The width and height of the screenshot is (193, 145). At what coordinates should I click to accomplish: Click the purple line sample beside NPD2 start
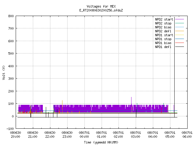point(179,19)
